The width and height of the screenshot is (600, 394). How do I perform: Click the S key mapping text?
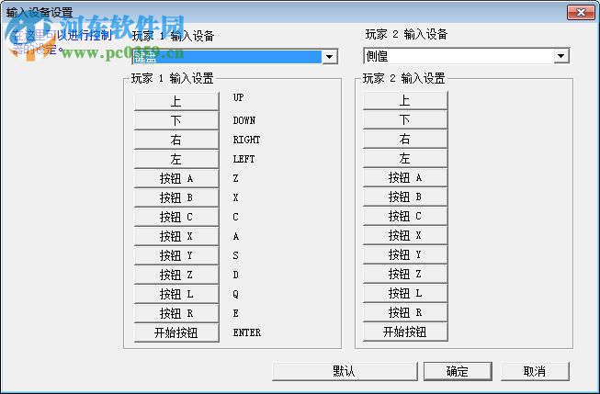[236, 255]
